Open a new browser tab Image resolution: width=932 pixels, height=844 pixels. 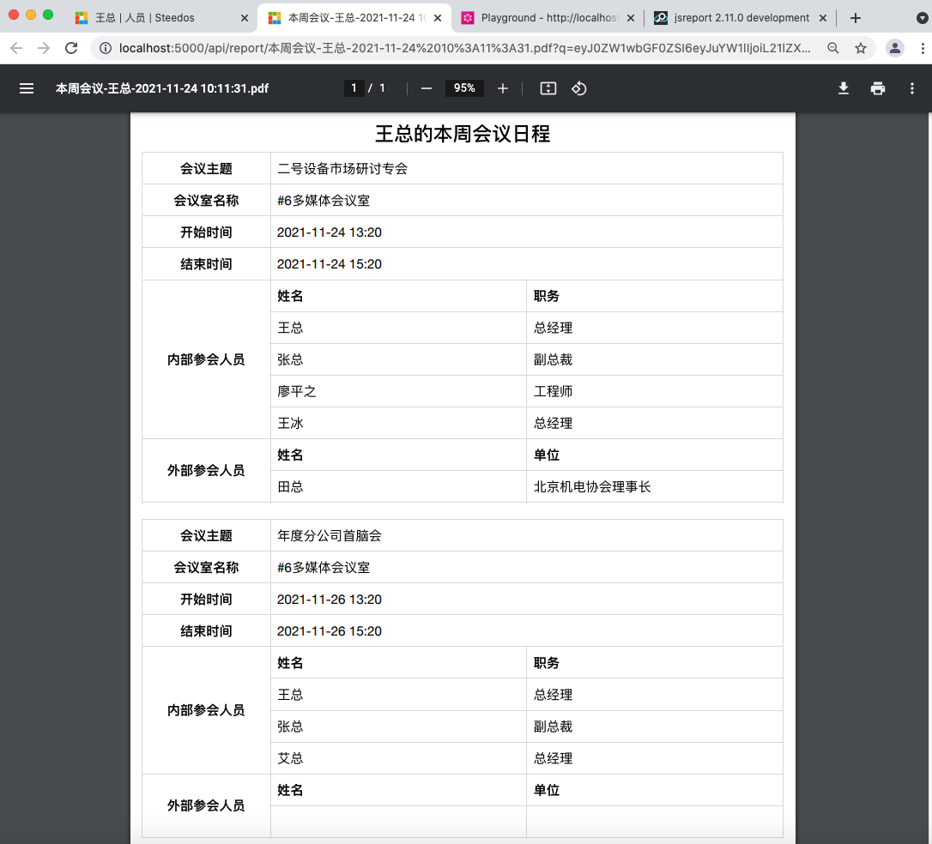pos(856,18)
